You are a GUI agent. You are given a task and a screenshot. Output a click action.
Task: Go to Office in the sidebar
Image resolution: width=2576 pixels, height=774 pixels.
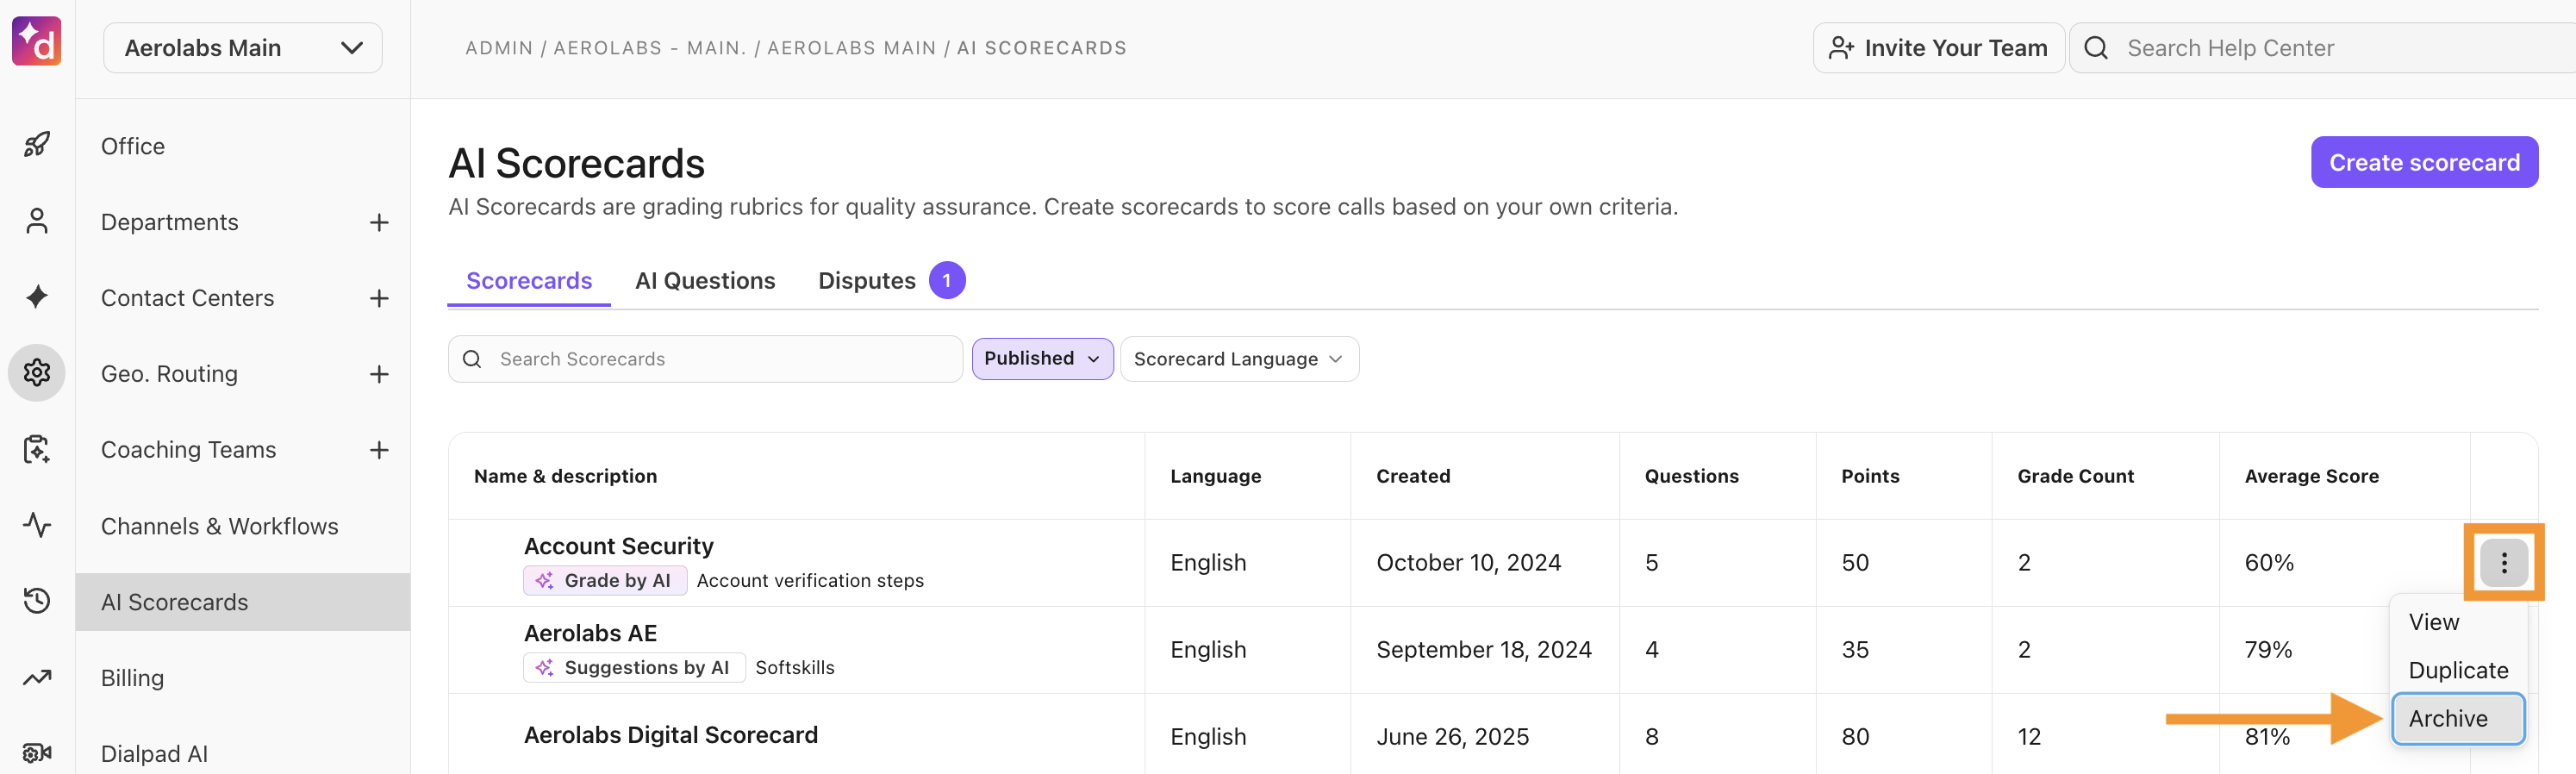coord(133,146)
